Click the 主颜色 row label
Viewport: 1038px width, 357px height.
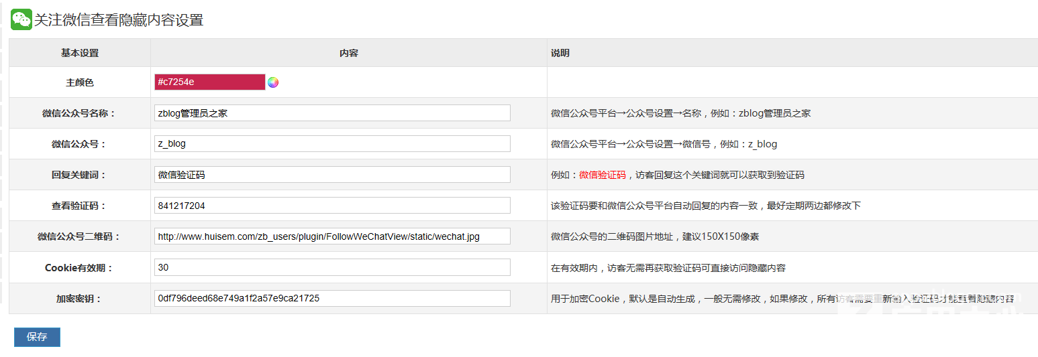point(79,82)
